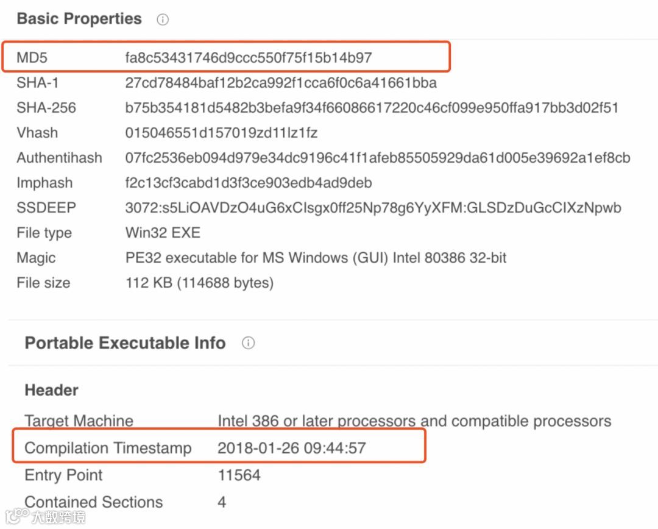Select the MD5 hash value

pyautogui.click(x=249, y=58)
